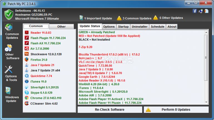Select the Update Status tab
Viewport: 214px width, 120px height.
[x=90, y=26]
